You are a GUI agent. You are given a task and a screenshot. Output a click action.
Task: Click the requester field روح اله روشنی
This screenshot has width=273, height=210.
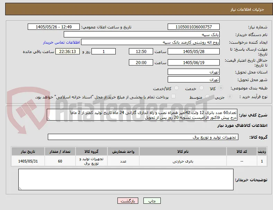point(150,42)
